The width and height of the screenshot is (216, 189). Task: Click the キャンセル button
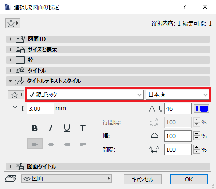click(142, 179)
